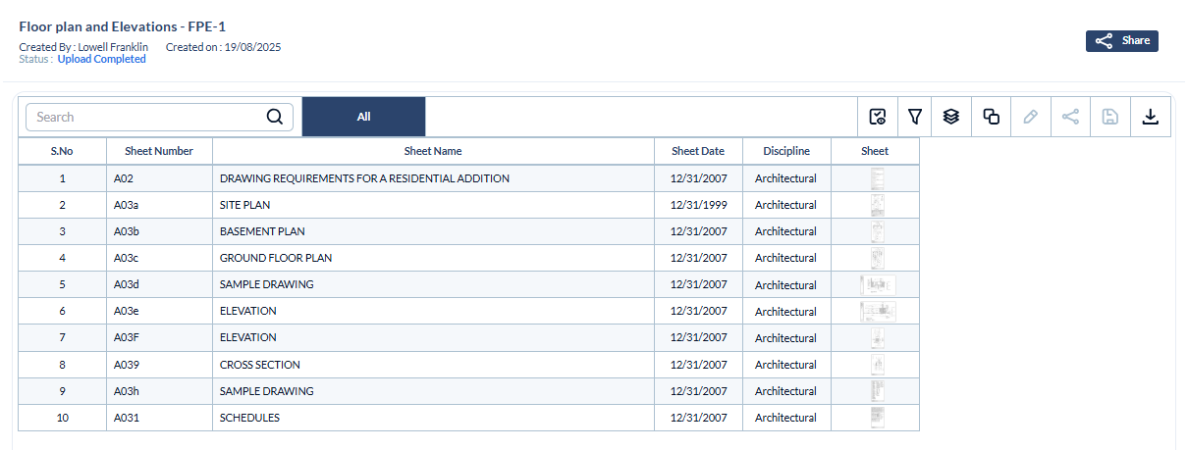Open thumbnail for A03d SAMPLE DRAWING
1188x450 pixels.
(877, 284)
